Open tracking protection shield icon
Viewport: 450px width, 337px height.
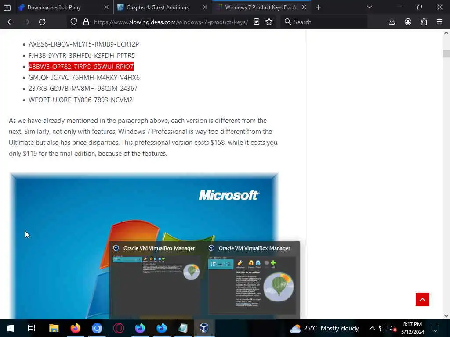click(74, 22)
